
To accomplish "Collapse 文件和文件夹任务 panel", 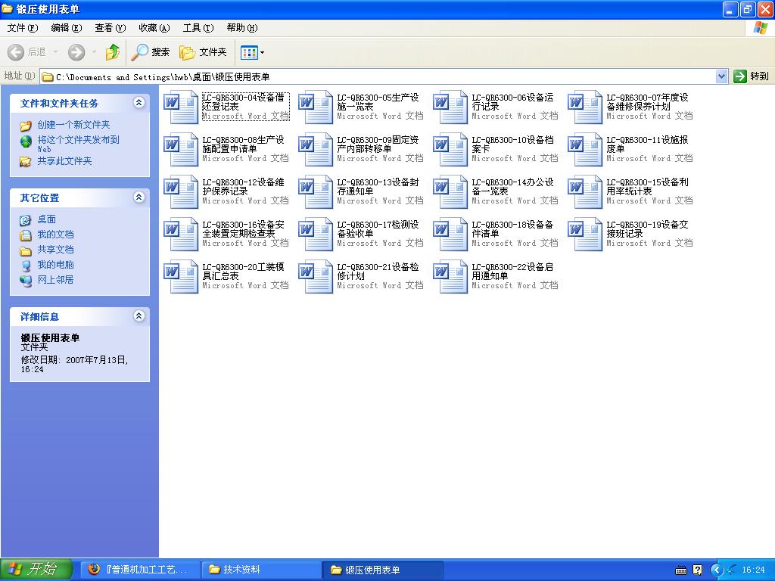I will (x=139, y=103).
